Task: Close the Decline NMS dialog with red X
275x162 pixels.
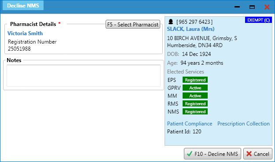Action: coord(267,7)
